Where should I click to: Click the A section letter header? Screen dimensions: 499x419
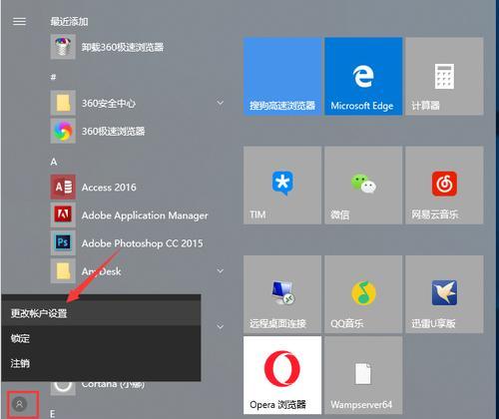(54, 162)
